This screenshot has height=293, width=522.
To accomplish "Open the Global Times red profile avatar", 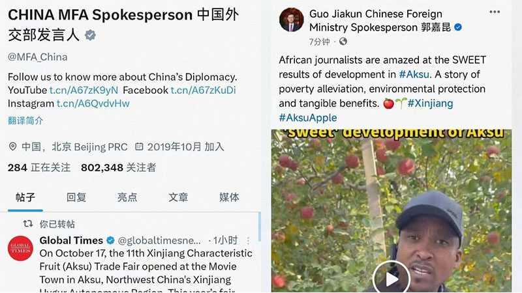I will 20,248.
